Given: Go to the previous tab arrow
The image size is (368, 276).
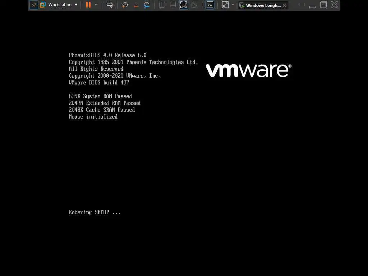Looking at the screenshot, I should 299,4.
